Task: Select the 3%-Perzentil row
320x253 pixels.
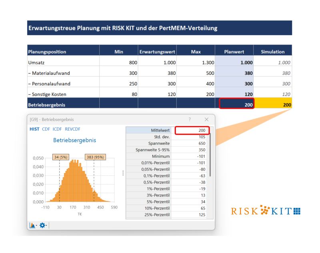Action: click(167, 195)
